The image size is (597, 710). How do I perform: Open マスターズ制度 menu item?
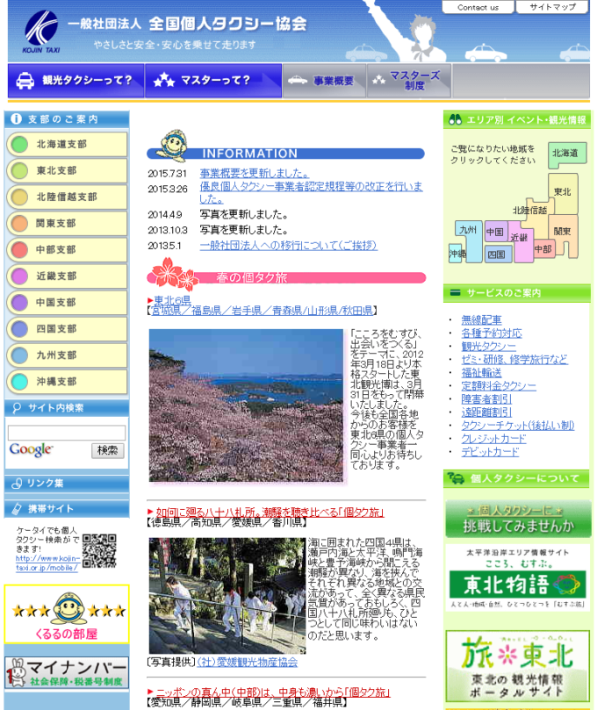[x=408, y=81]
